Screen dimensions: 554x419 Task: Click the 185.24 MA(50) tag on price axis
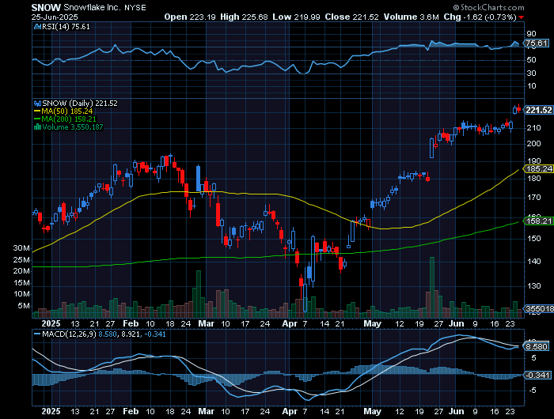(539, 169)
